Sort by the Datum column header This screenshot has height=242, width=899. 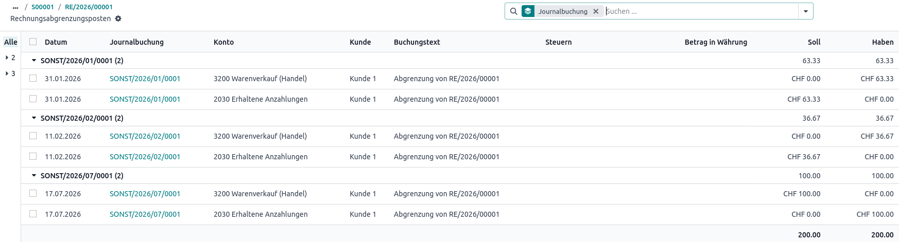click(56, 42)
